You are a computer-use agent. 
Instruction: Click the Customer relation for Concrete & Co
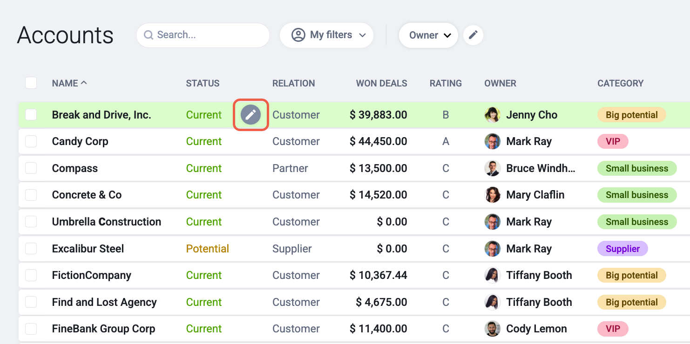click(x=296, y=195)
